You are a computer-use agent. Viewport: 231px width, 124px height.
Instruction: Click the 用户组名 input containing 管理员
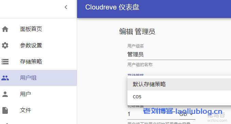tap(179, 55)
